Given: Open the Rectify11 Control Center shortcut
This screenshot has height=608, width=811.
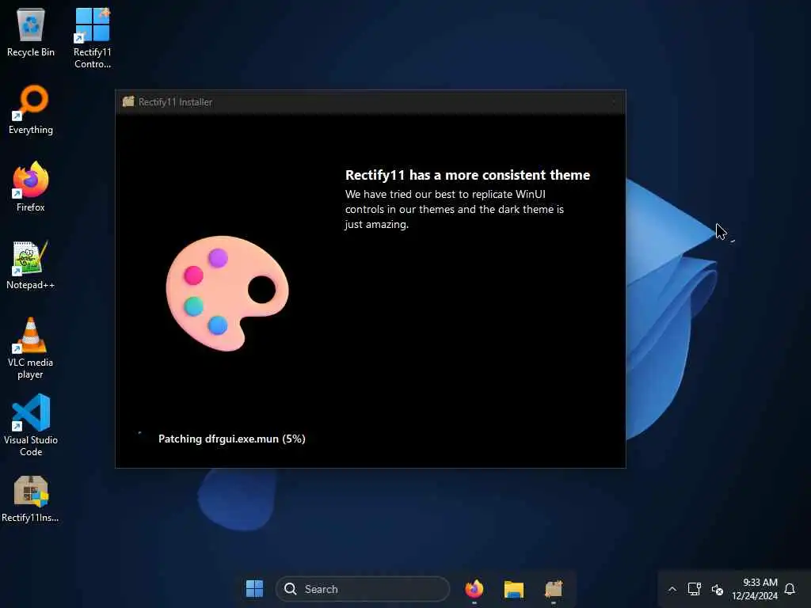Looking at the screenshot, I should point(92,37).
